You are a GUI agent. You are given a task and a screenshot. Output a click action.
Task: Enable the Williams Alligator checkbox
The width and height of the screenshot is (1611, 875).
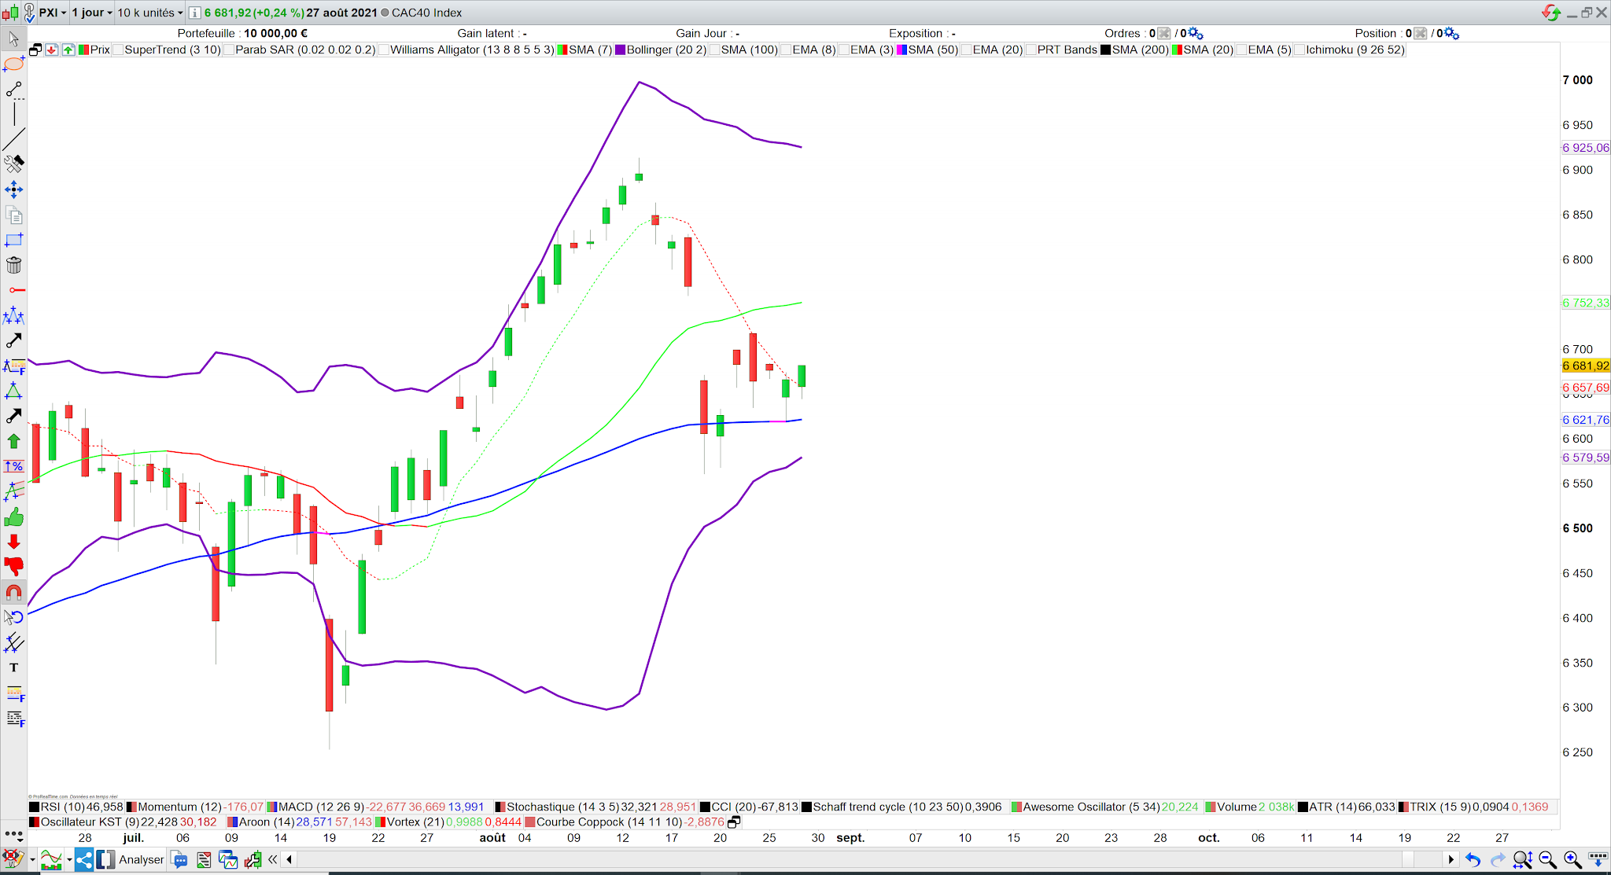coord(384,50)
